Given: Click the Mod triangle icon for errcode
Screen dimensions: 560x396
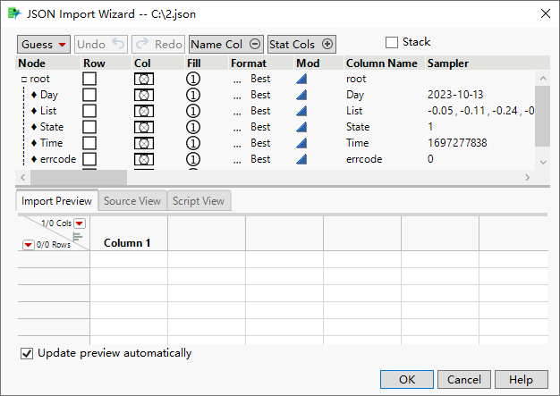Looking at the screenshot, I should tap(301, 159).
